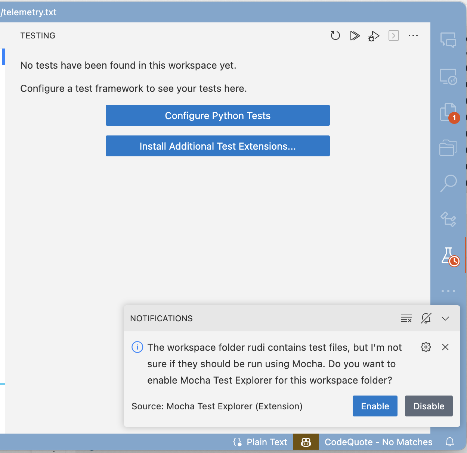Refresh tests in the Testing panel

tap(335, 35)
